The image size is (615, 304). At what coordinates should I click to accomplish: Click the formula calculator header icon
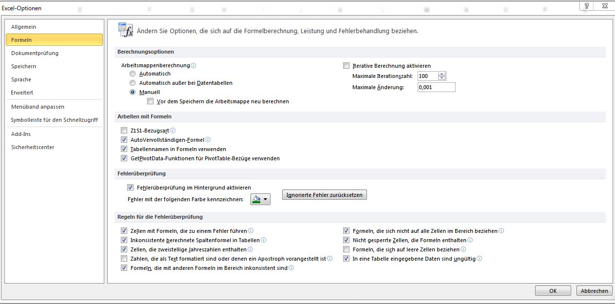[x=125, y=30]
